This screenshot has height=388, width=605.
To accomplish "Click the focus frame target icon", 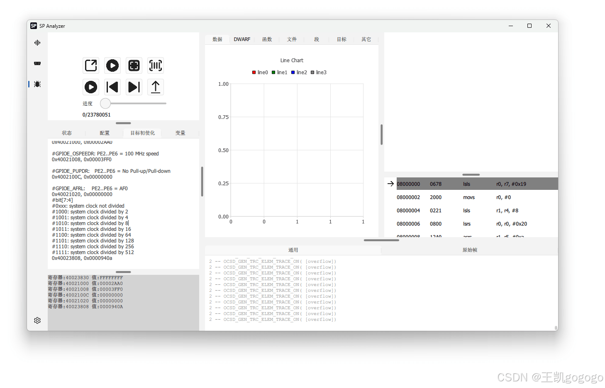I will pyautogui.click(x=134, y=65).
